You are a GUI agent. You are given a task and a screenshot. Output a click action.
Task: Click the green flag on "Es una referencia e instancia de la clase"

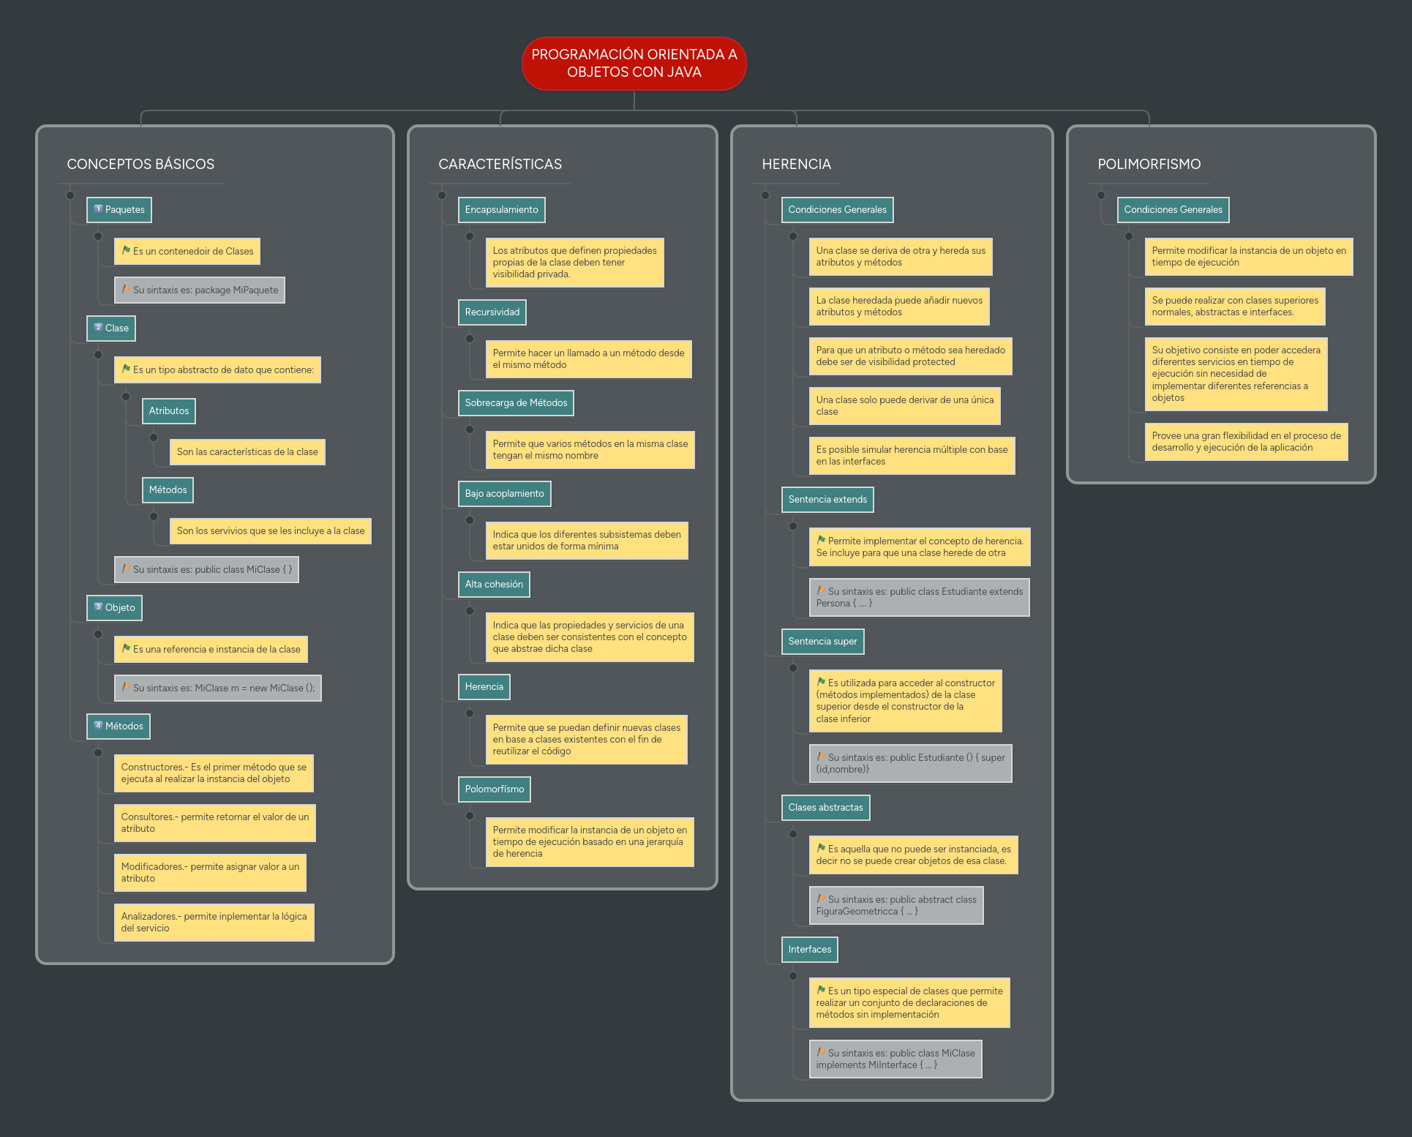[126, 649]
